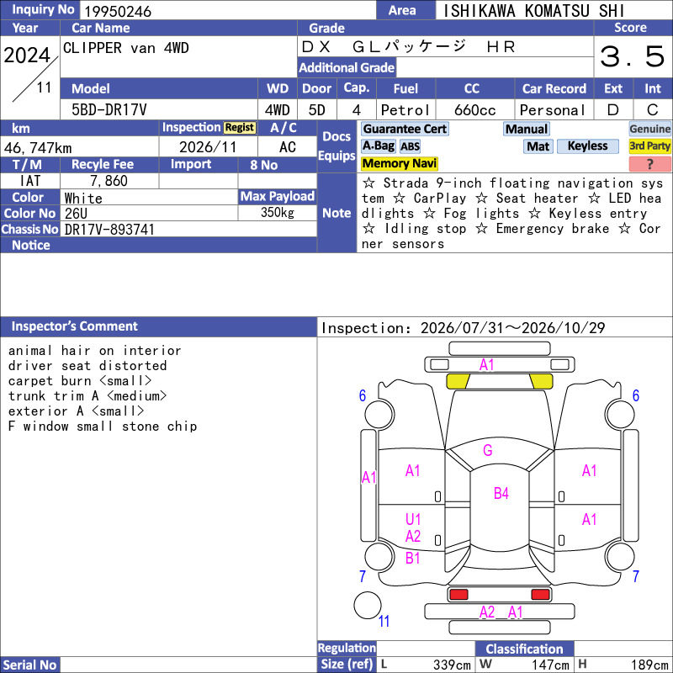Viewport: 673px width, 673px height.
Task: Click the 3rd Party yellow tag
Action: coord(649,146)
